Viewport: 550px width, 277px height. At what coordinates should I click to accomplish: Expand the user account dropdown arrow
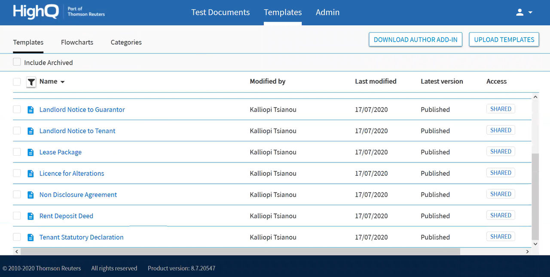530,12
